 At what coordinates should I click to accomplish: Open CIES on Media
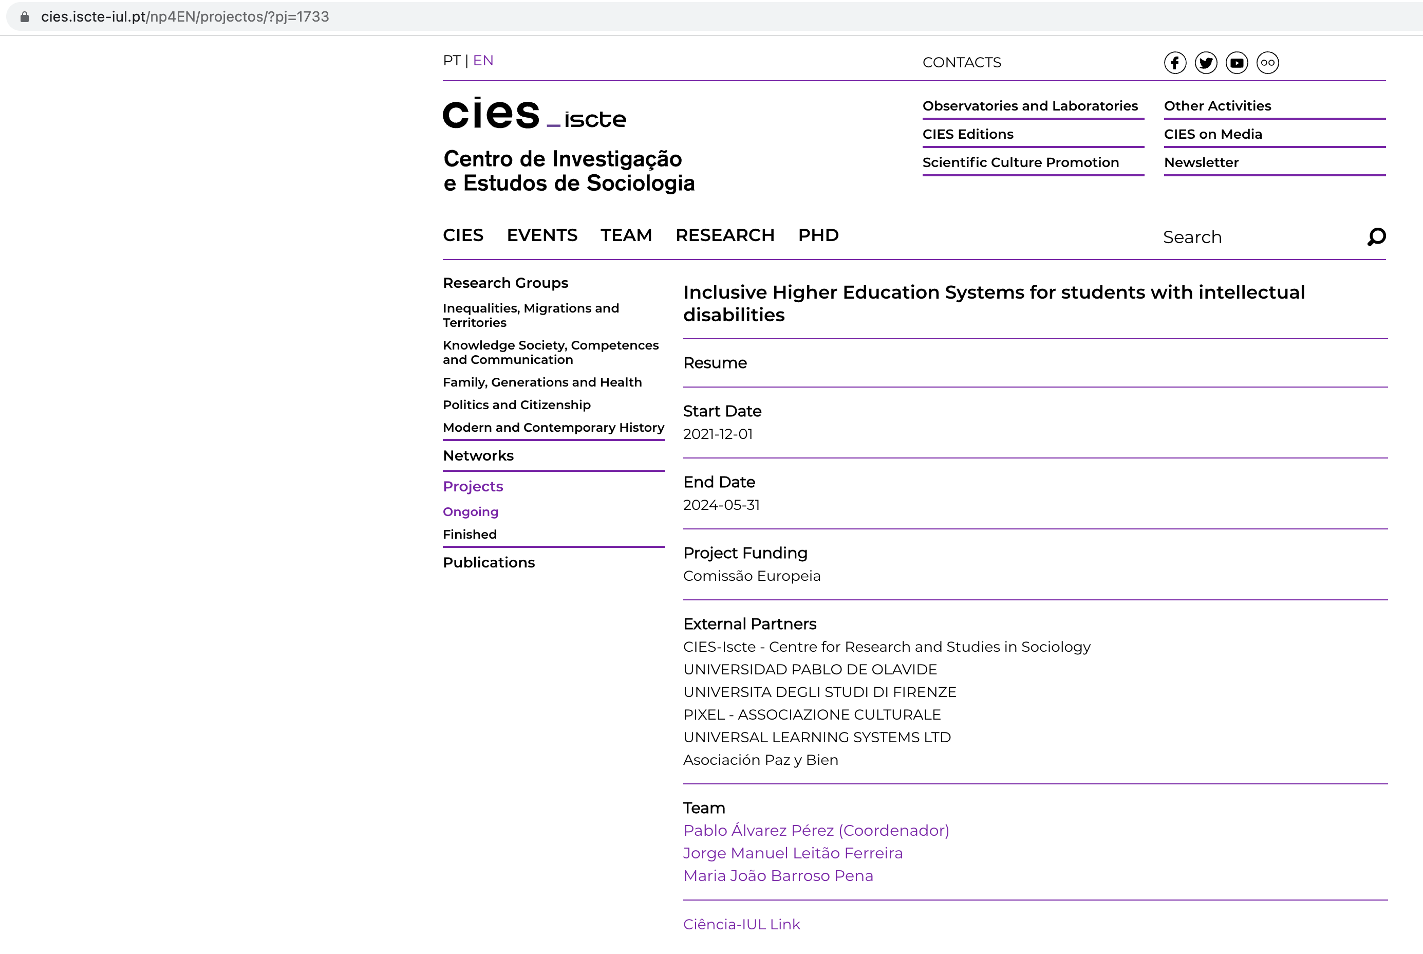pyautogui.click(x=1212, y=134)
